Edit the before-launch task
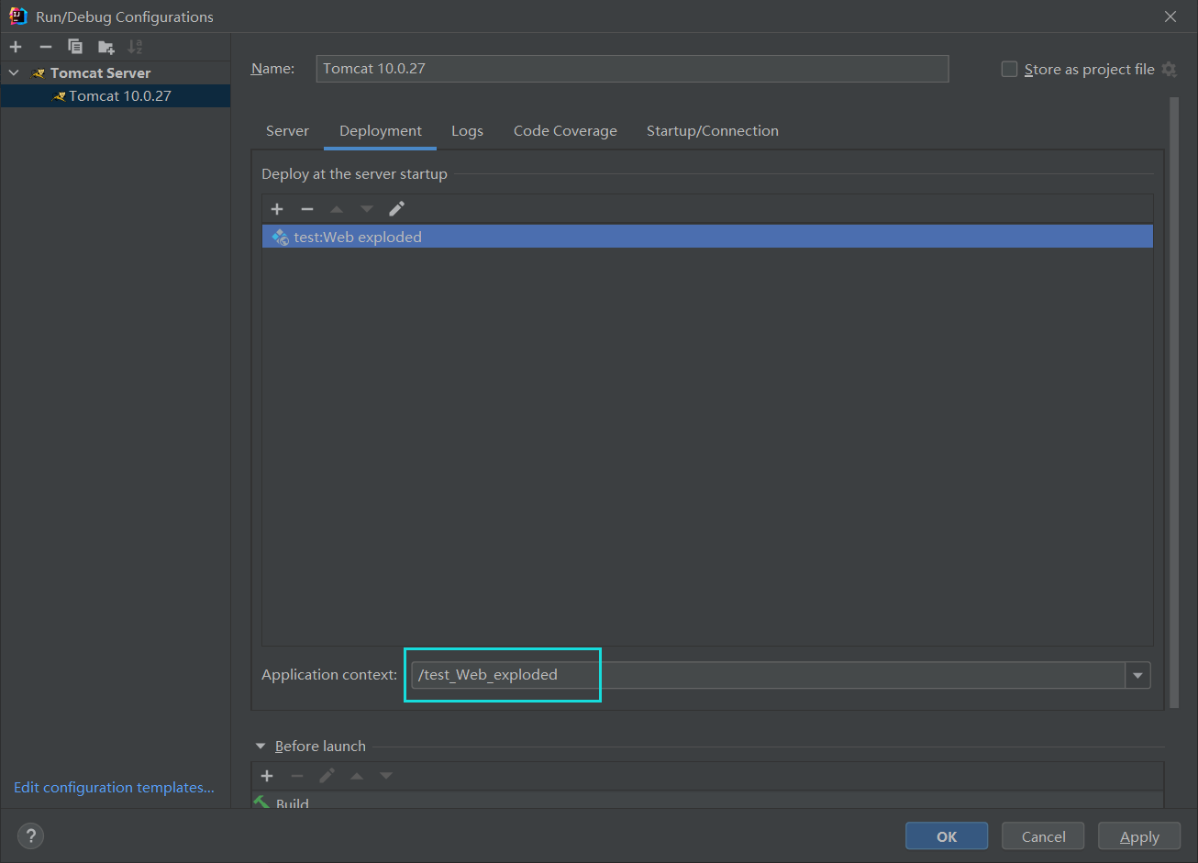 [x=327, y=776]
